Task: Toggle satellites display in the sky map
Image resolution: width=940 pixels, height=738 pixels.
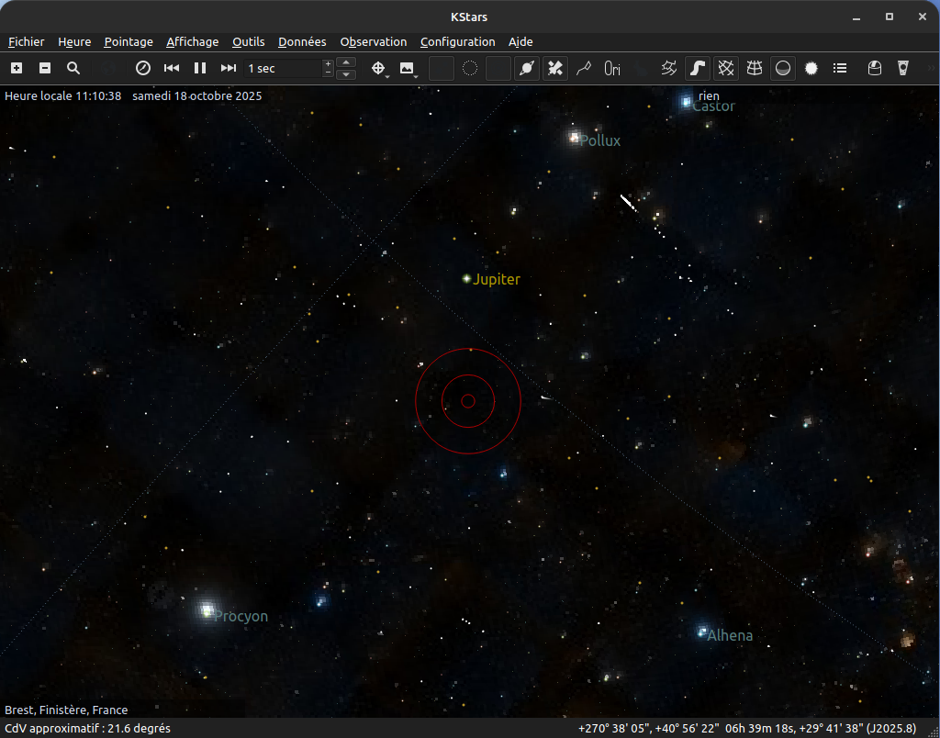Action: [x=555, y=68]
